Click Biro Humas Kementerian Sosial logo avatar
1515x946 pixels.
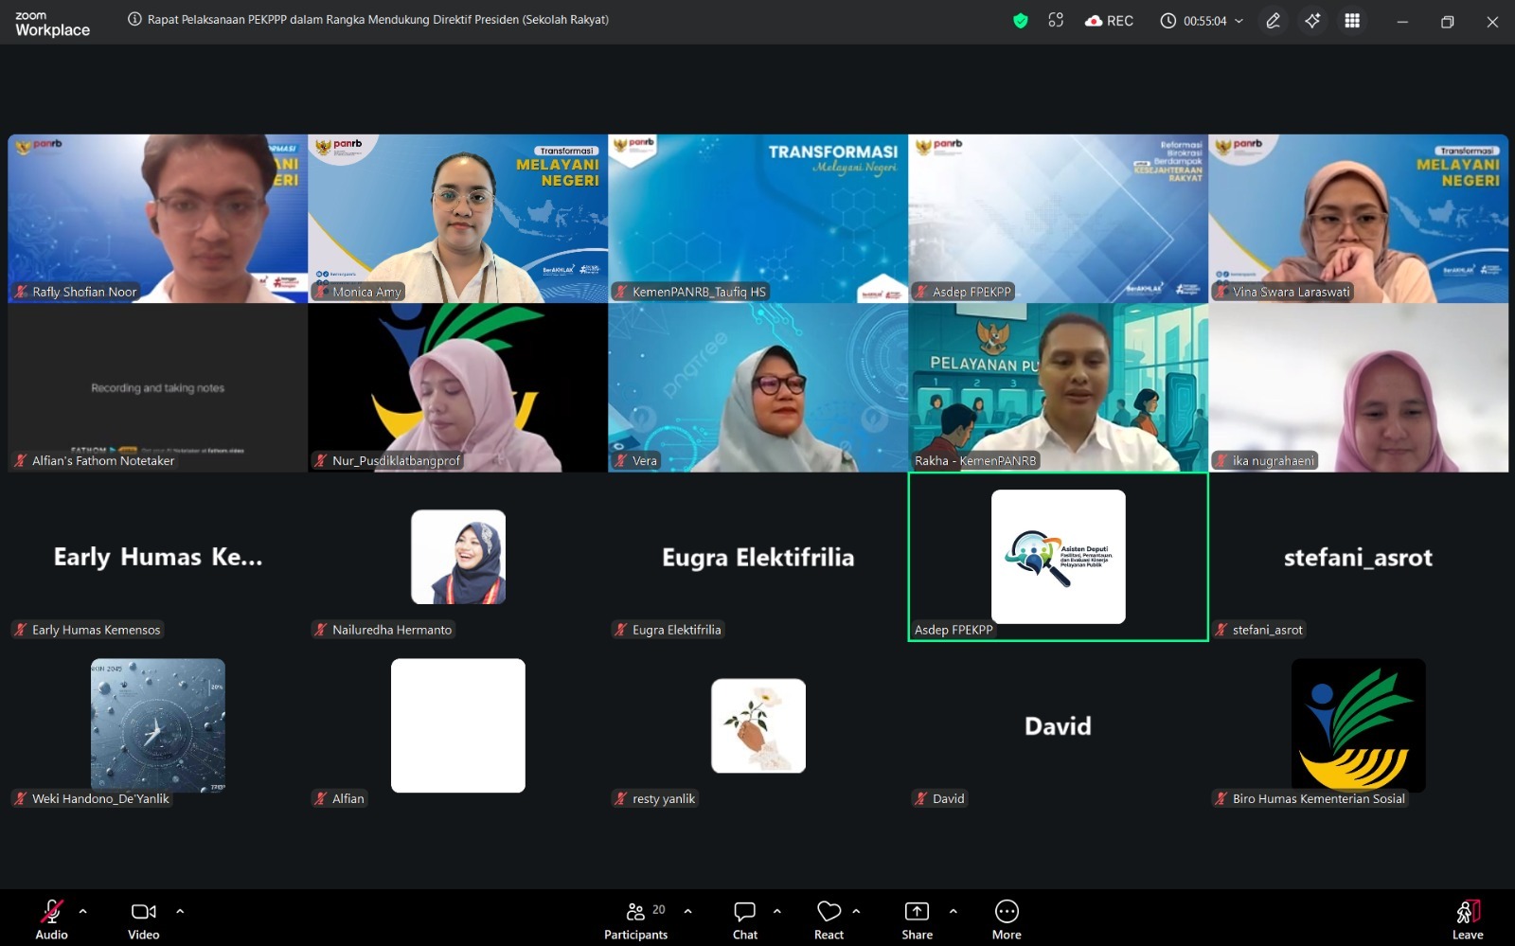click(x=1359, y=725)
